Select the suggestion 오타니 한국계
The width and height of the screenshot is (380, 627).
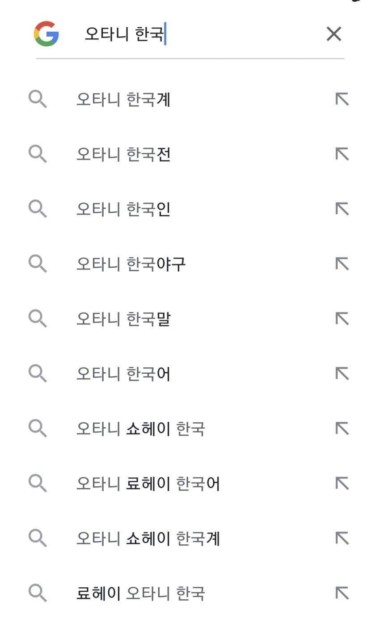tap(123, 99)
